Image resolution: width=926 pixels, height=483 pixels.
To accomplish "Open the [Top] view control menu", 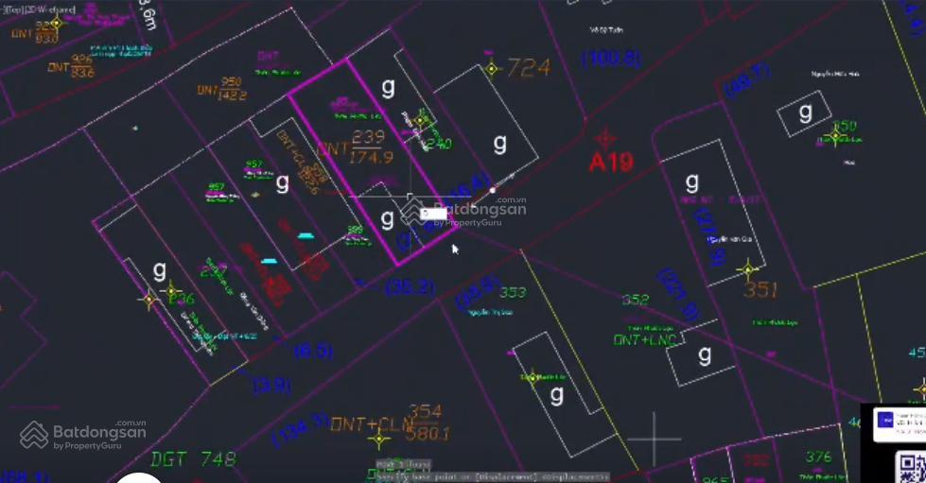I will click(13, 9).
